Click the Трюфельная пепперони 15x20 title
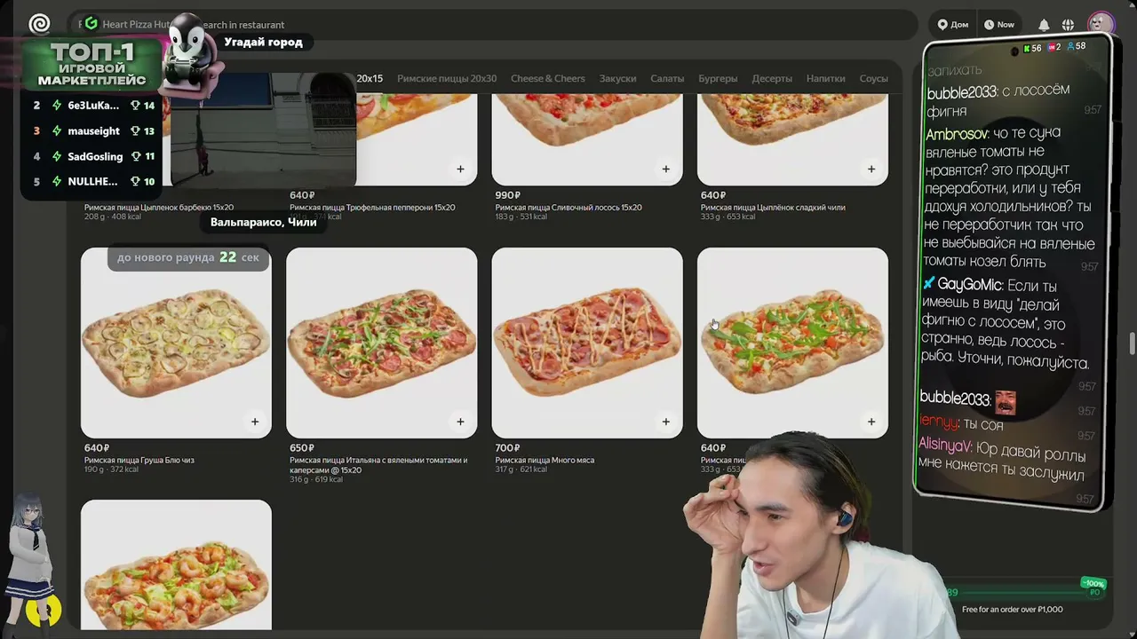 [372, 207]
